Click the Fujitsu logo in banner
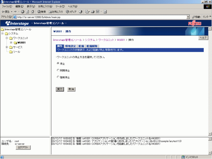The image size is (212, 159). [x=195, y=23]
